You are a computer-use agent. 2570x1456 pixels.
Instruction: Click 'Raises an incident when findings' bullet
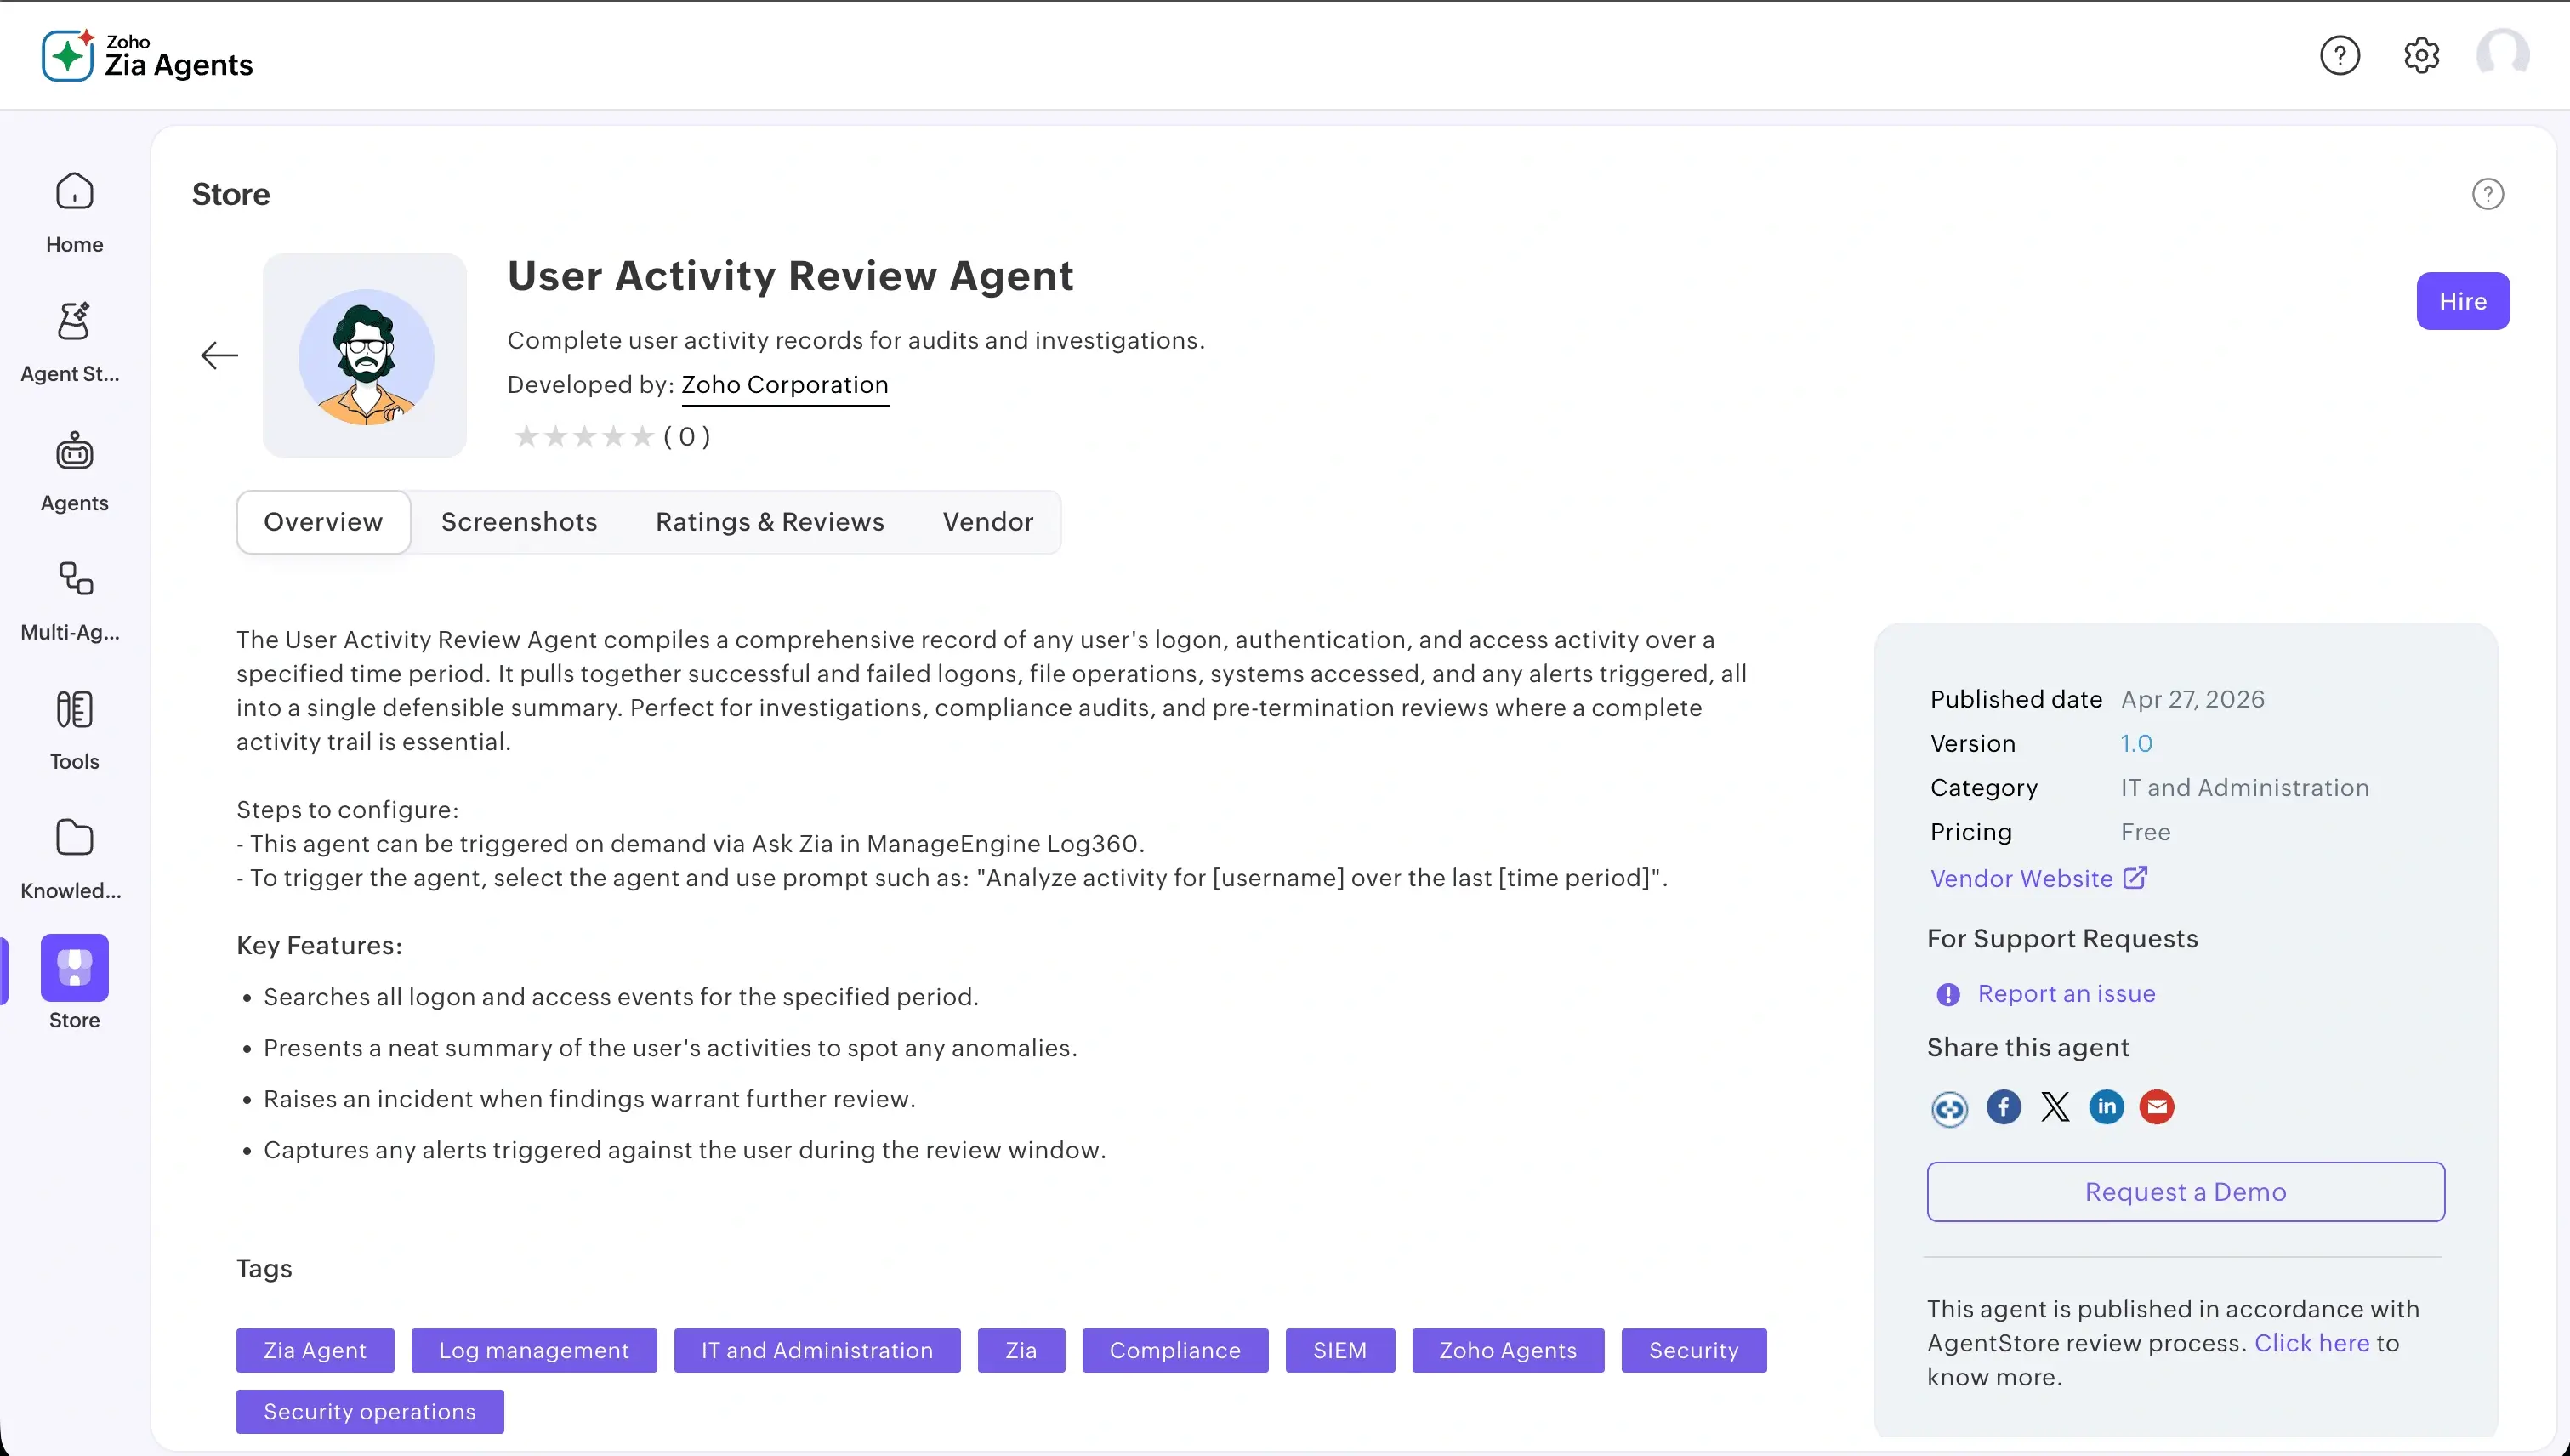(x=589, y=1099)
